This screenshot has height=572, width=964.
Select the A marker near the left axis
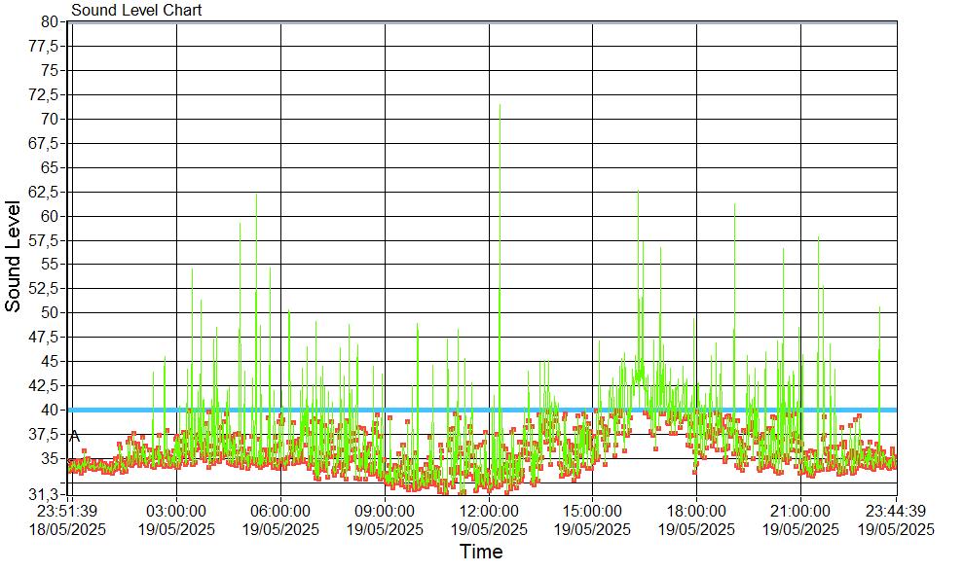(x=75, y=436)
